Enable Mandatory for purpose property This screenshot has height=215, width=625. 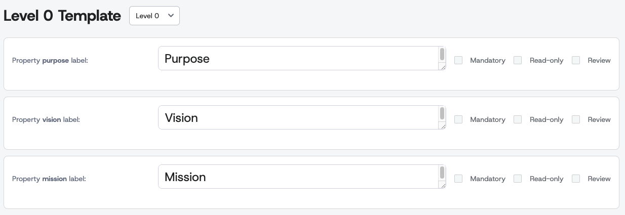tap(458, 60)
